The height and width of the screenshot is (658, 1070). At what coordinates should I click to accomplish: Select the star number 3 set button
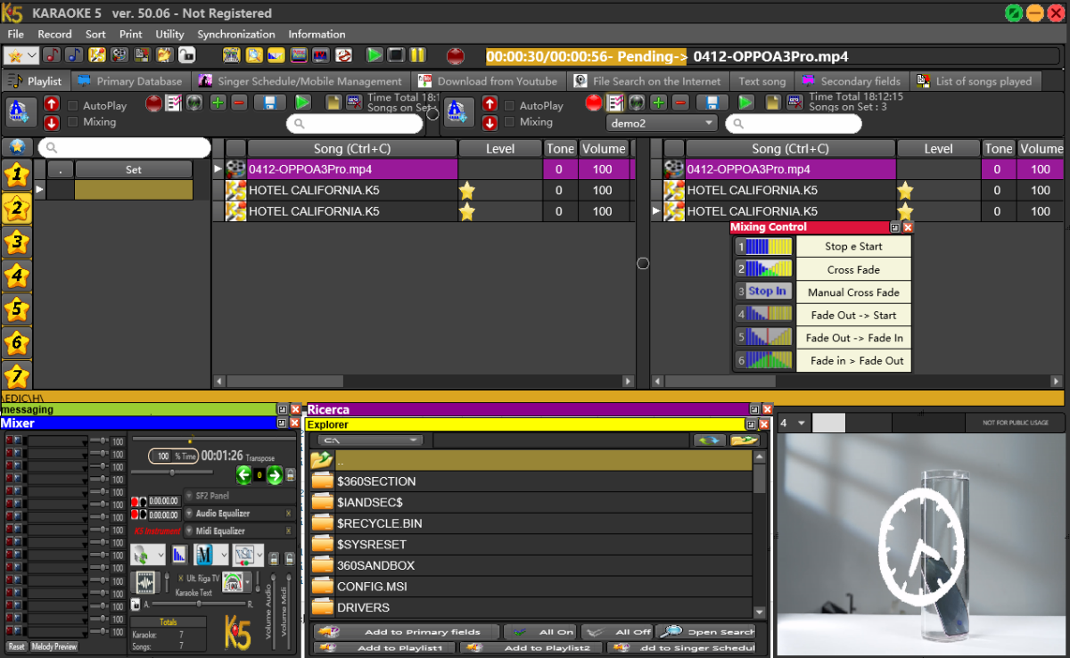(16, 242)
